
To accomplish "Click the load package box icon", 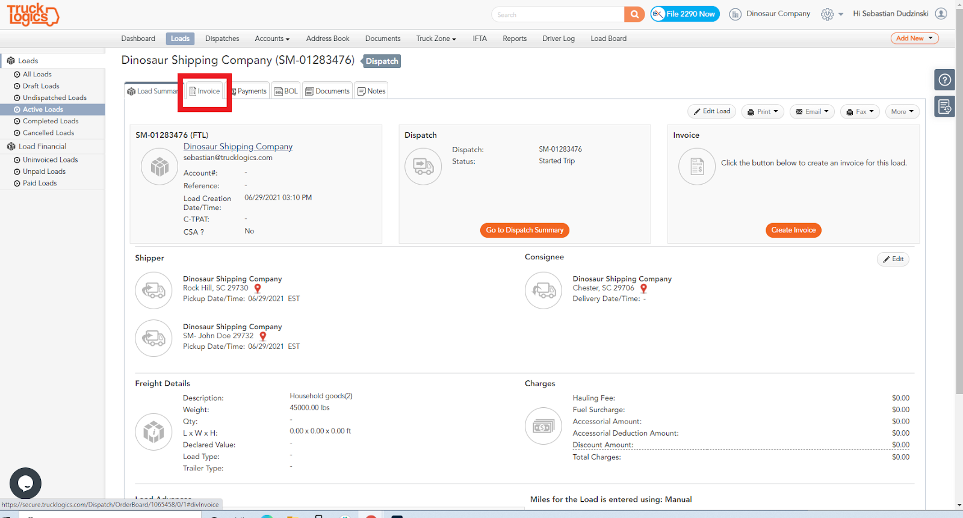I will click(x=159, y=166).
